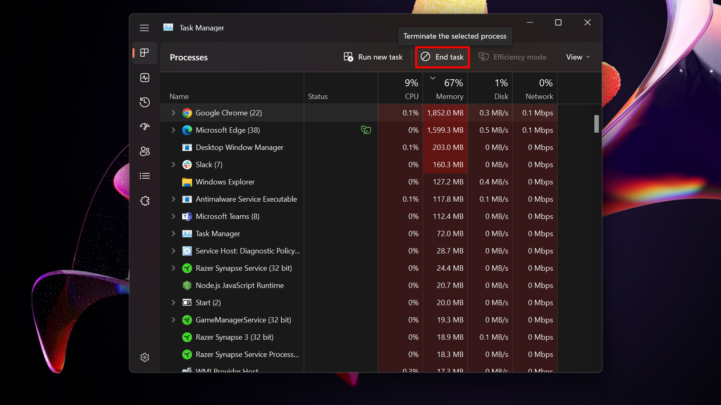Screen dimensions: 721x405
Task: Click End task button
Action: (443, 57)
